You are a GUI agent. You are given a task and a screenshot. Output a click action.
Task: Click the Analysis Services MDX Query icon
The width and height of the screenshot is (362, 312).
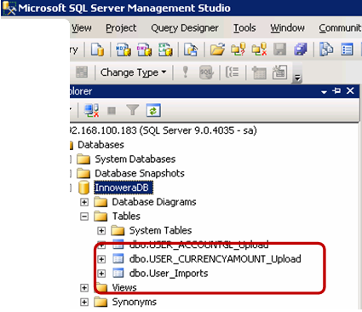point(124,49)
